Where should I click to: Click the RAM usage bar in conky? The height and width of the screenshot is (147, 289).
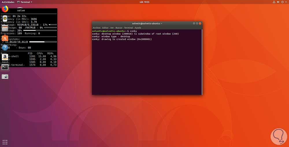(53, 25)
